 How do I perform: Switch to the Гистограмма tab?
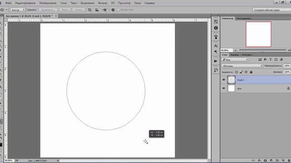click(x=244, y=19)
